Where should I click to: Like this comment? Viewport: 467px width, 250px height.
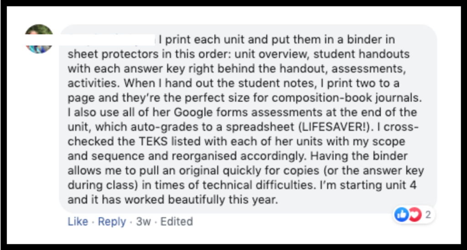78,222
